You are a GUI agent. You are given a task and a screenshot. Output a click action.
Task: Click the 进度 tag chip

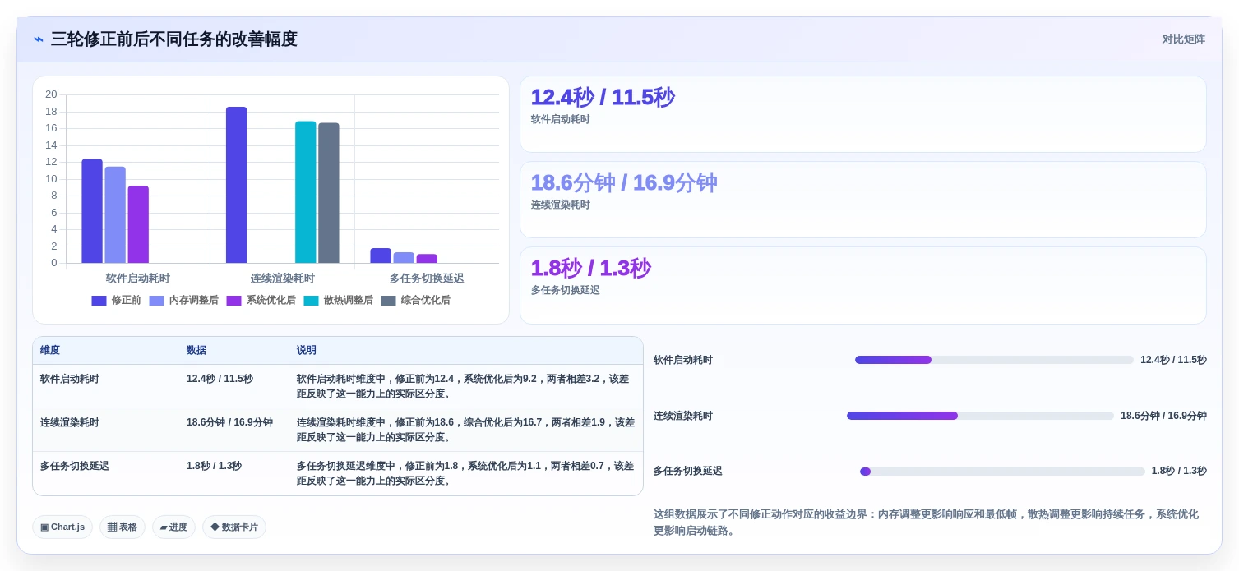[x=173, y=527]
